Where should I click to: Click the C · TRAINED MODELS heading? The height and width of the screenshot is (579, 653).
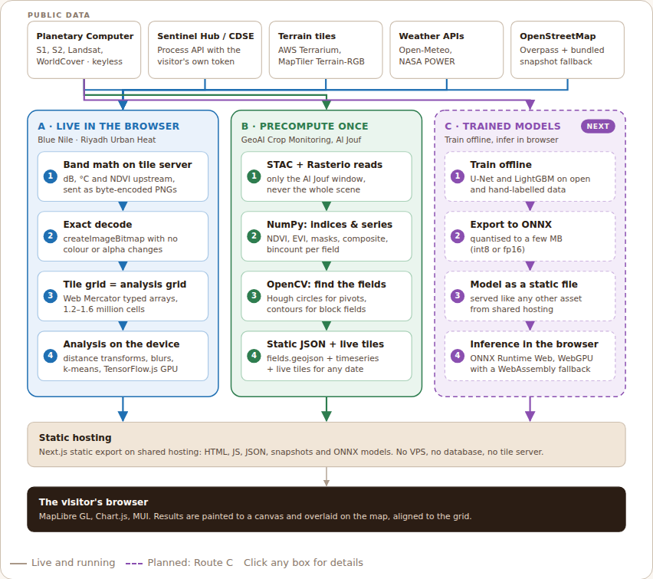click(x=503, y=127)
